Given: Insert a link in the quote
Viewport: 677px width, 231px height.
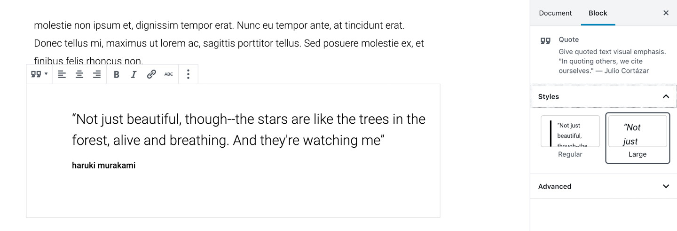Looking at the screenshot, I should pos(151,74).
